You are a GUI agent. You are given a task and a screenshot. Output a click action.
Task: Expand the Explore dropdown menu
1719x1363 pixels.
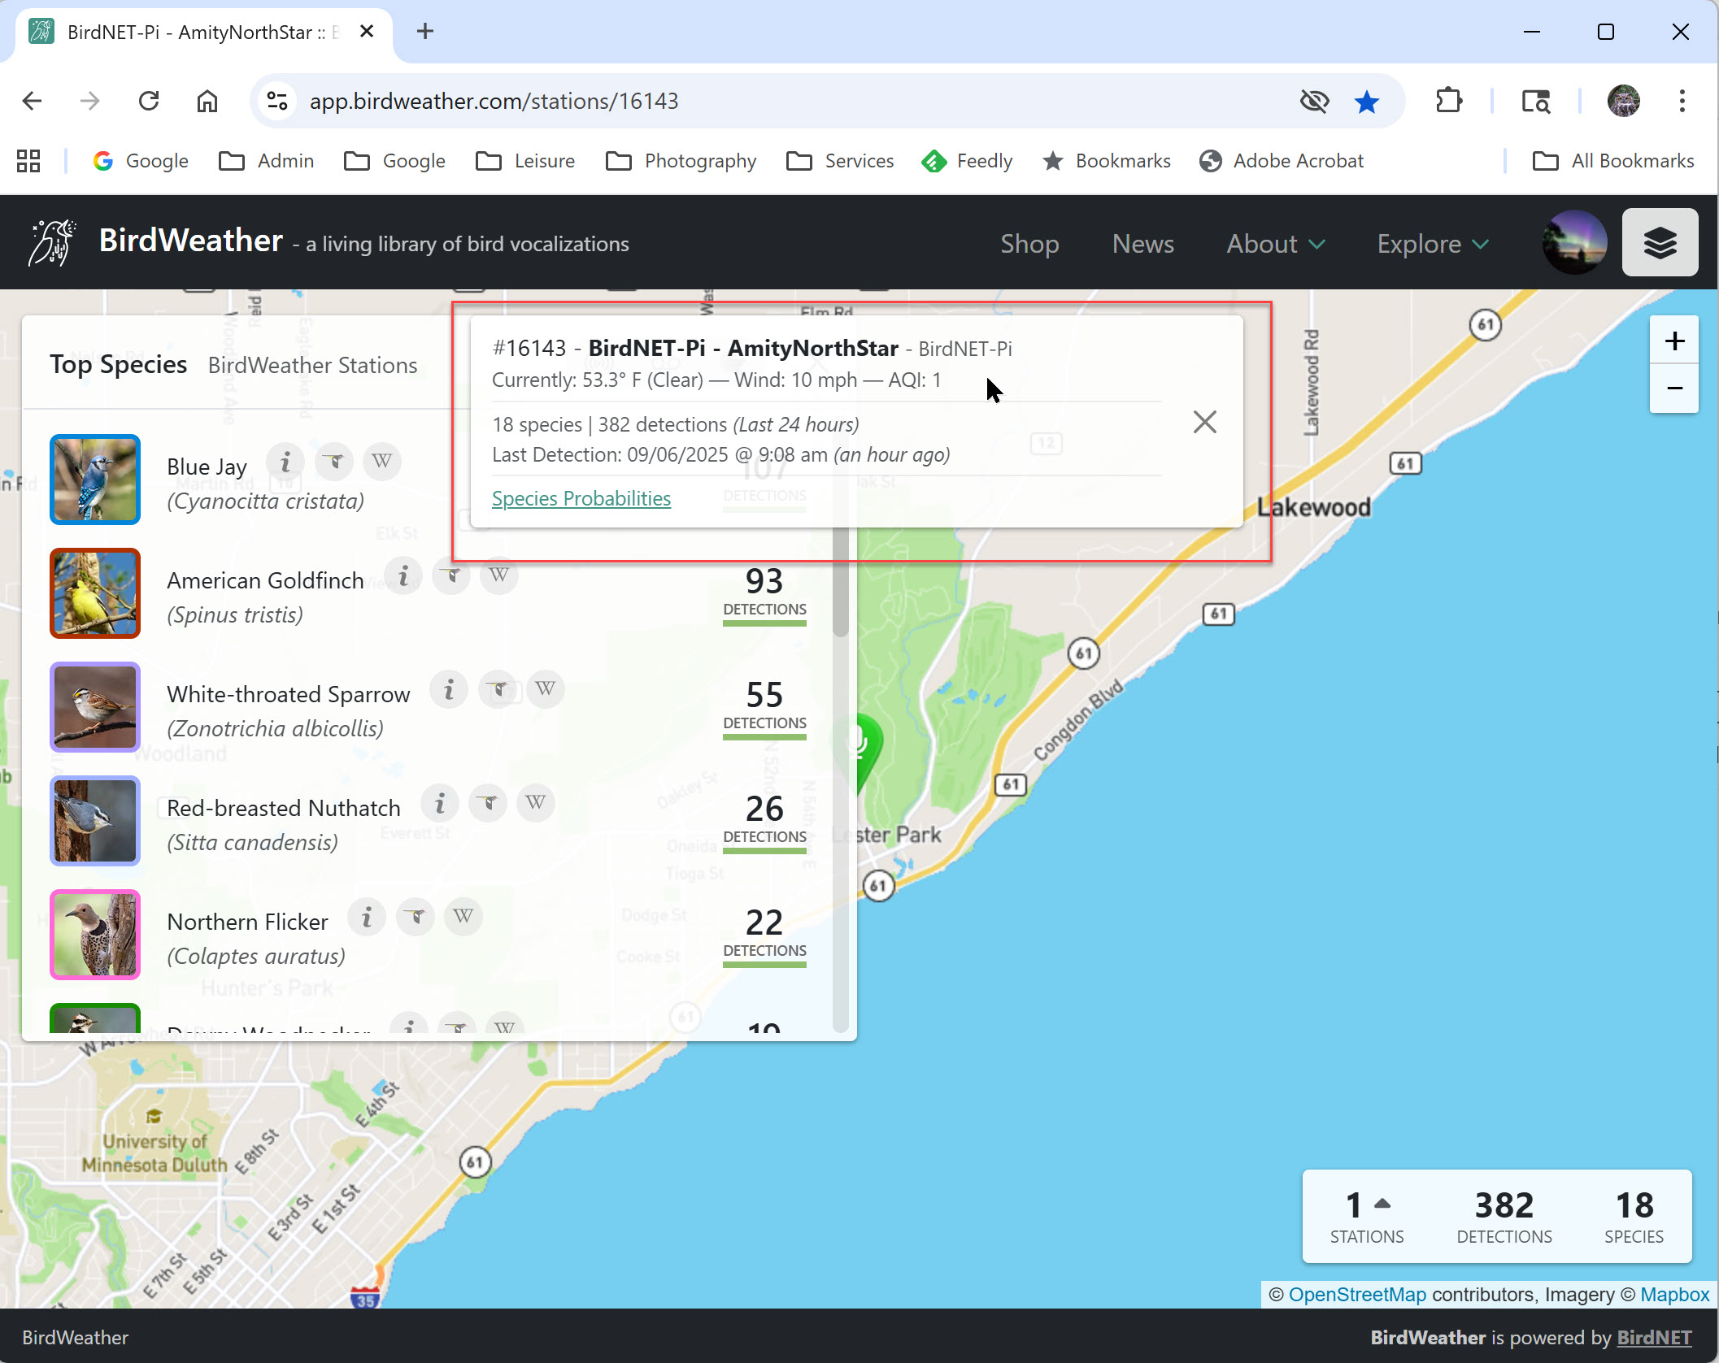pyautogui.click(x=1432, y=244)
